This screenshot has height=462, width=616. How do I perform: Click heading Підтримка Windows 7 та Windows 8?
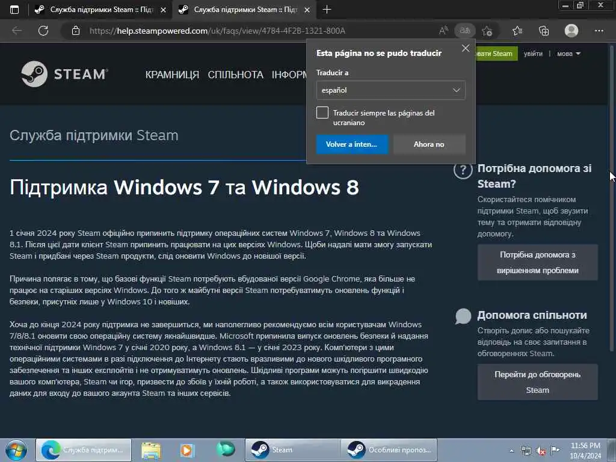184,187
